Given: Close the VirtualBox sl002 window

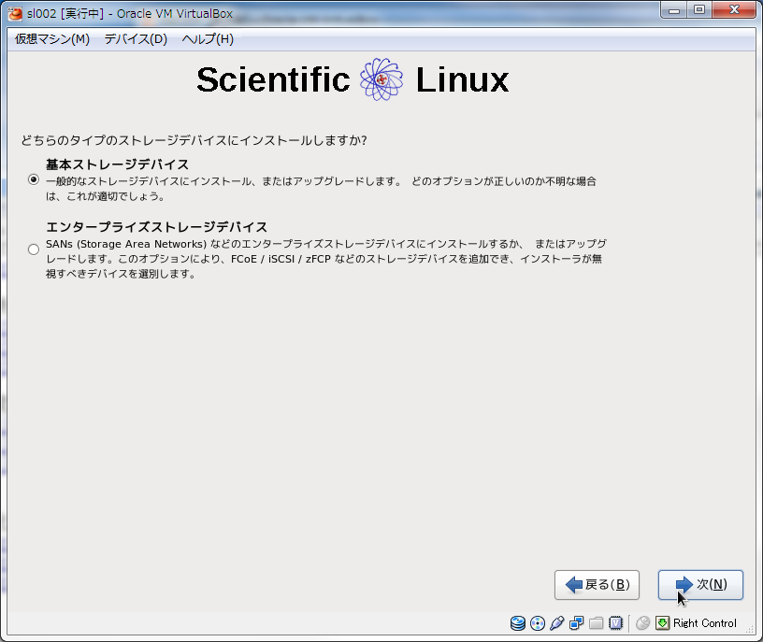Looking at the screenshot, I should pos(735,10).
